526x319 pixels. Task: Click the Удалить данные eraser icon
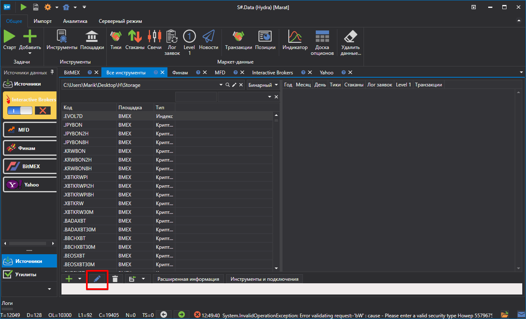tap(351, 36)
